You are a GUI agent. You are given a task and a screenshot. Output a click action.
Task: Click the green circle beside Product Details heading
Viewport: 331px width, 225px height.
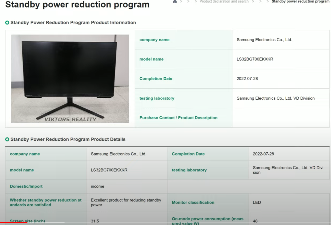click(x=7, y=139)
